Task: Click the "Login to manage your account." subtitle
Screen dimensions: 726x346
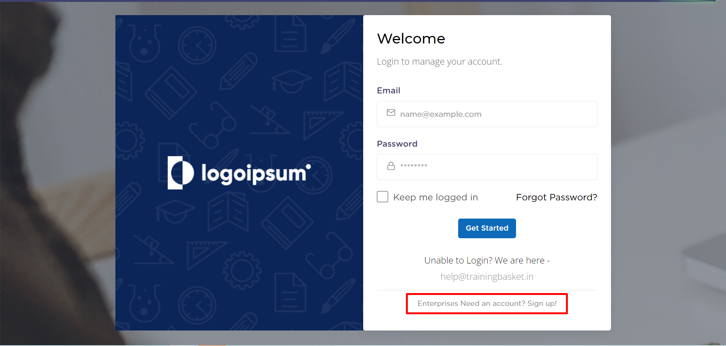Action: [439, 62]
